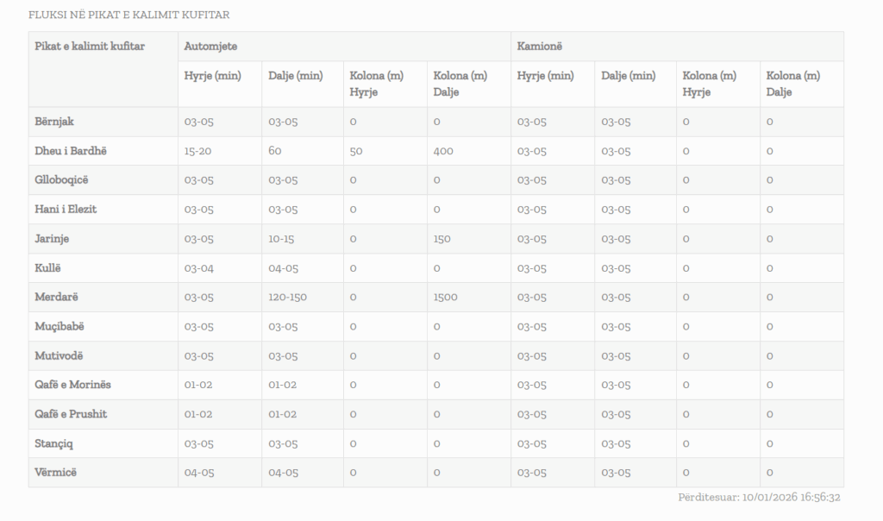Click the Hani i Elezit row label
The width and height of the screenshot is (883, 521).
(66, 210)
